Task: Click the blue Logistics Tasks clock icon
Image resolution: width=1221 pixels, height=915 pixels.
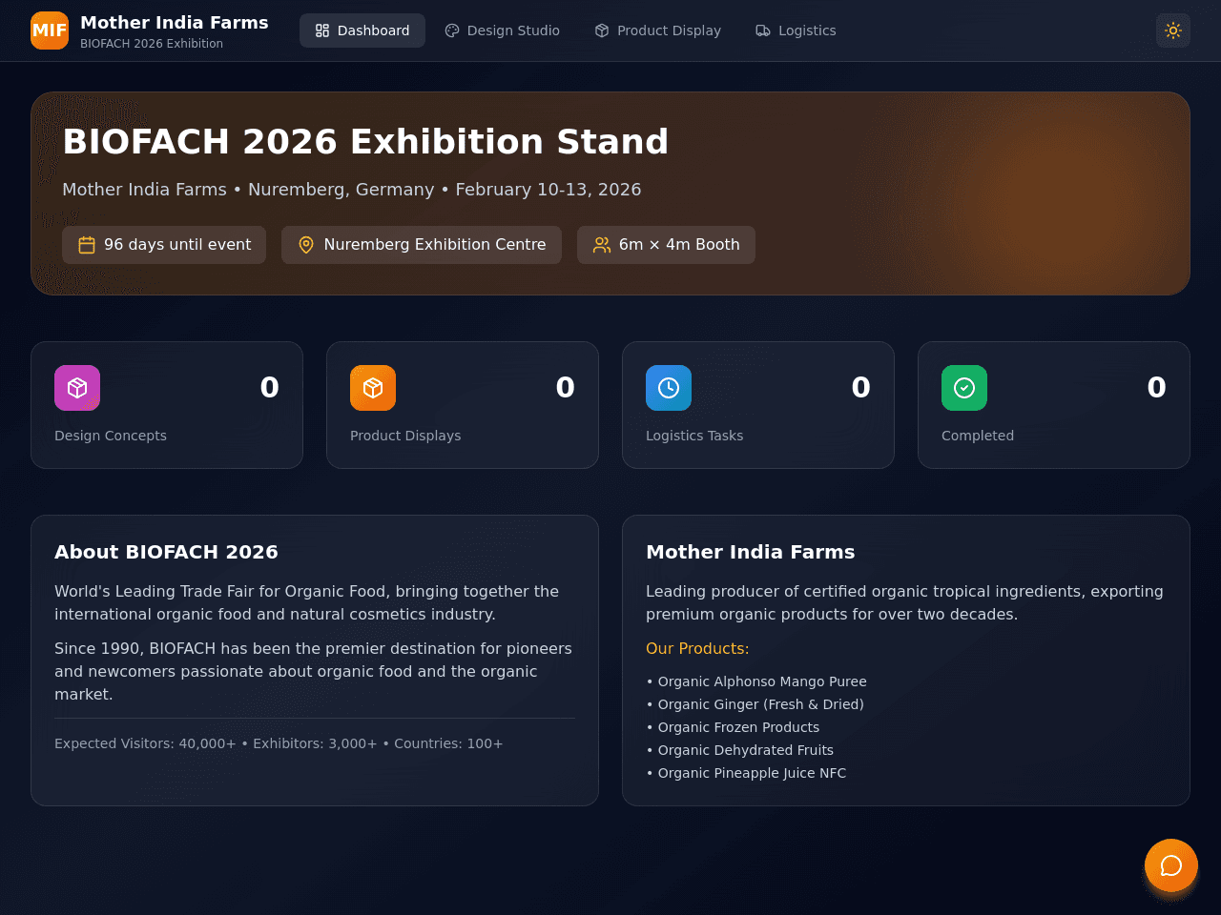Action: pyautogui.click(x=669, y=388)
